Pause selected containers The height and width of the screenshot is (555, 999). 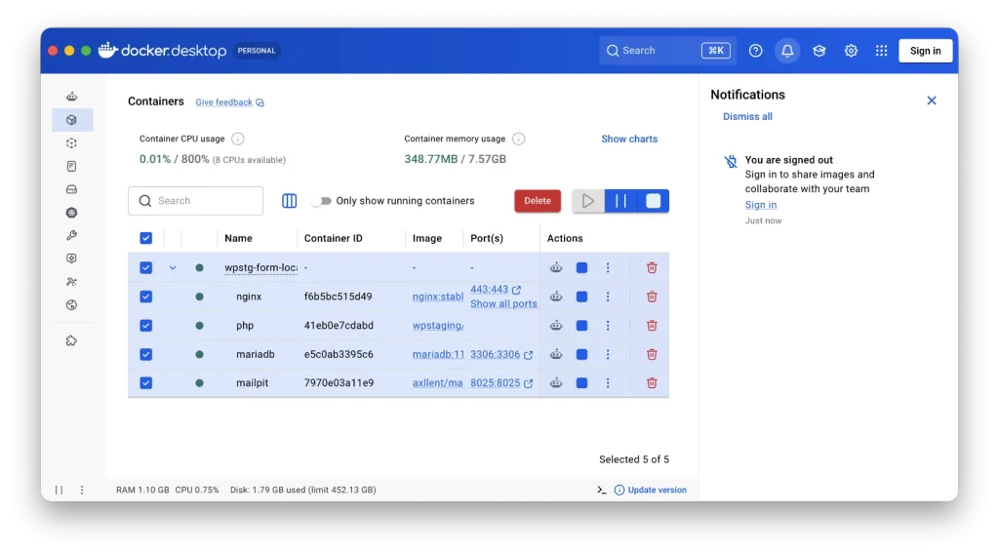pyautogui.click(x=620, y=201)
